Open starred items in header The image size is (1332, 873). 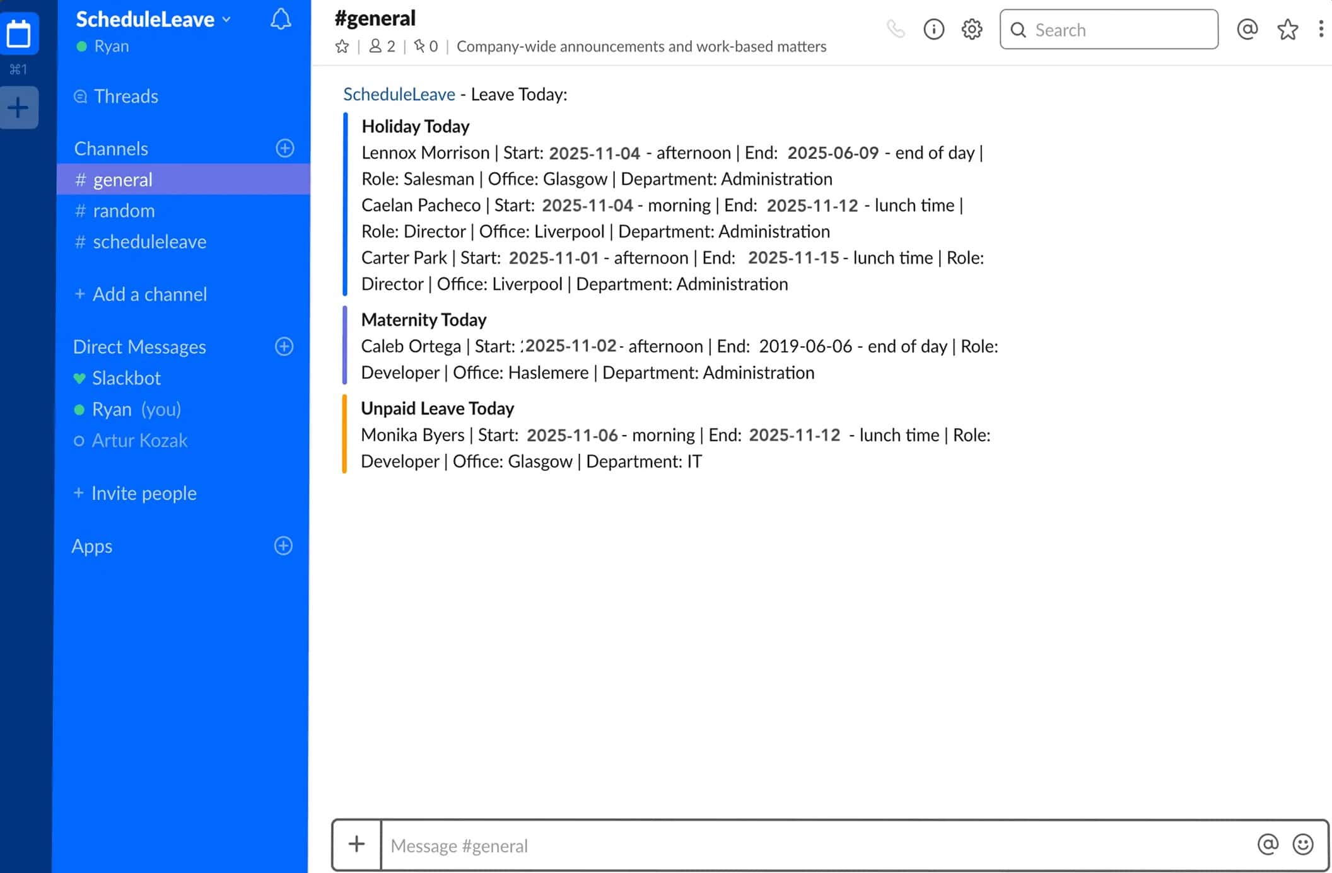[x=1287, y=29]
